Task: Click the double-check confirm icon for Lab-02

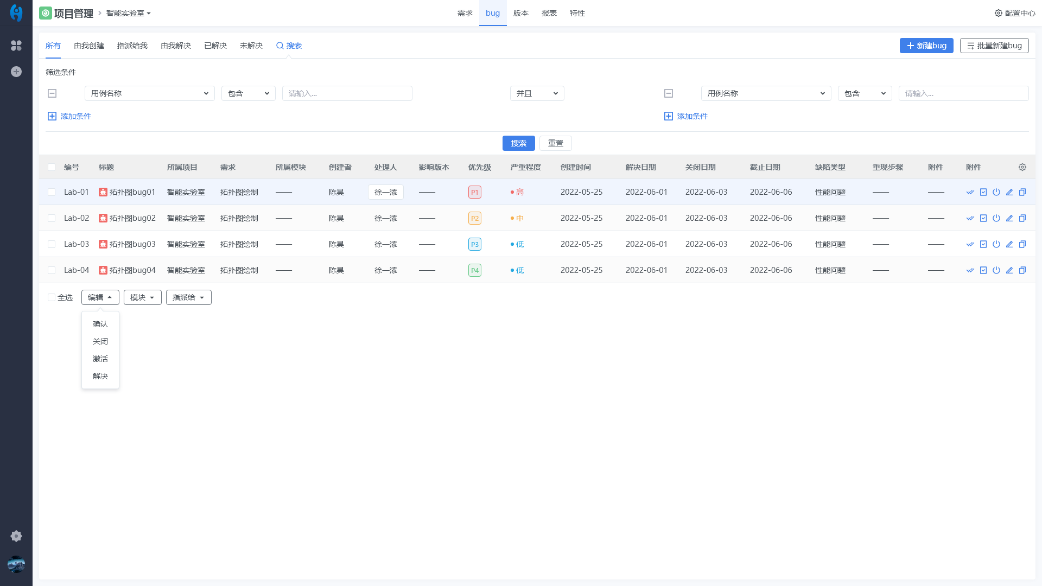Action: tap(970, 218)
